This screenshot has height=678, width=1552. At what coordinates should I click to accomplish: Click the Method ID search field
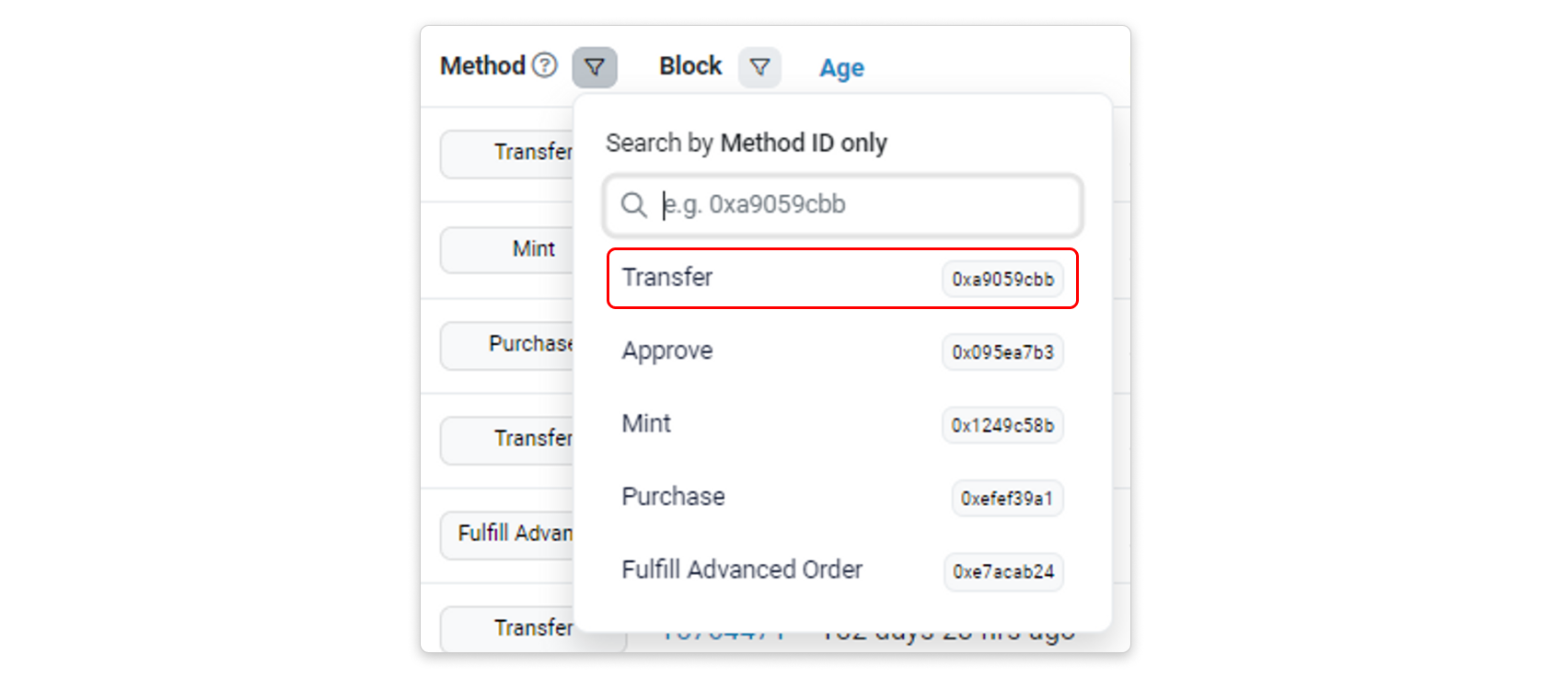coord(865,204)
